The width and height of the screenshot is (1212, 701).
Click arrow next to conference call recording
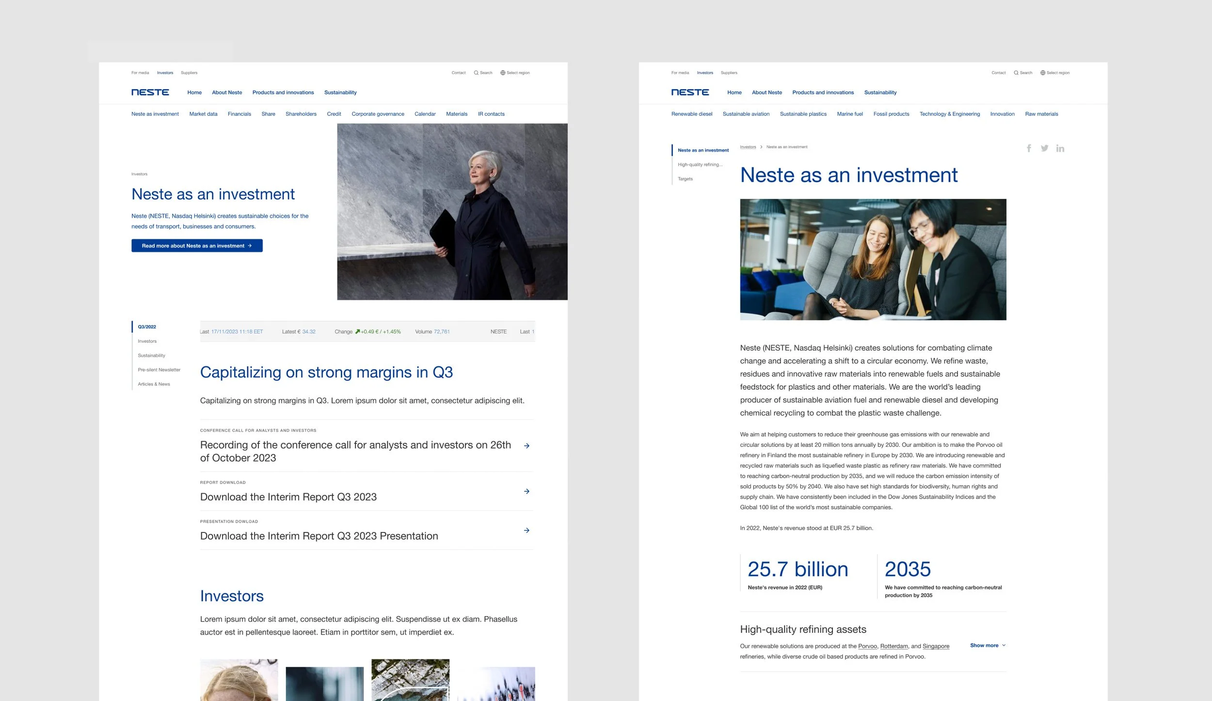(526, 446)
